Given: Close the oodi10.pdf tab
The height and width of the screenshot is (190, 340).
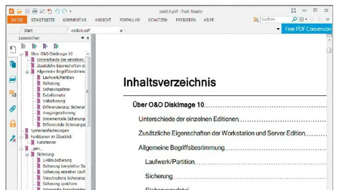Looking at the screenshot, I should click(121, 31).
